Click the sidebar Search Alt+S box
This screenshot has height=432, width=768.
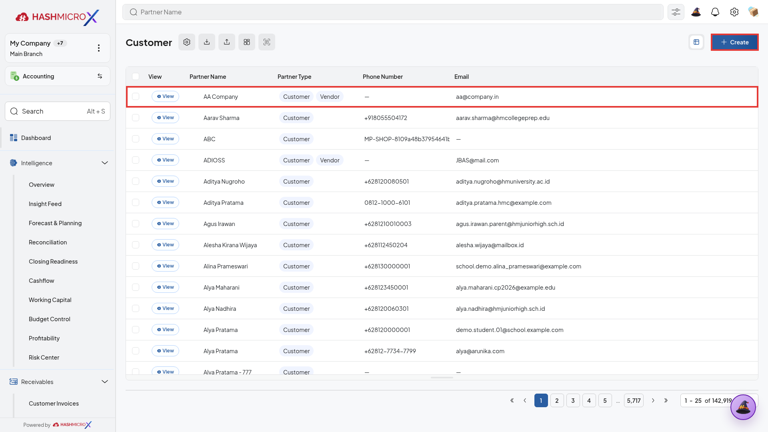(x=58, y=111)
